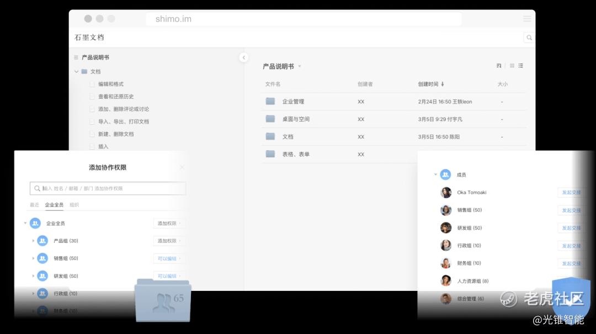Close the 添加协作权限 dialog
Viewport: 596px width, 334px height.
(x=182, y=167)
